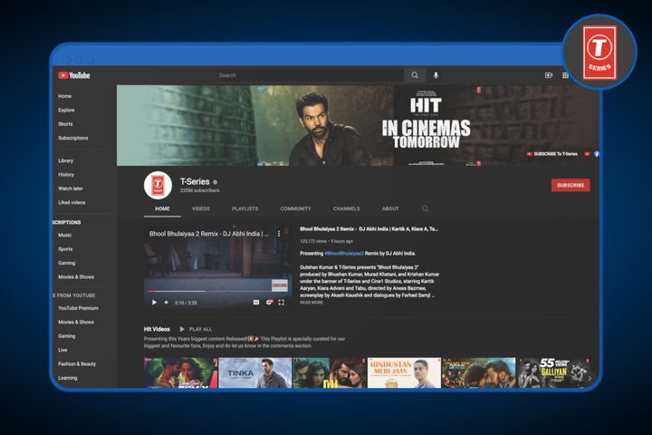Image resolution: width=652 pixels, height=435 pixels.
Task: Click the YouTube logo
Action: point(74,75)
